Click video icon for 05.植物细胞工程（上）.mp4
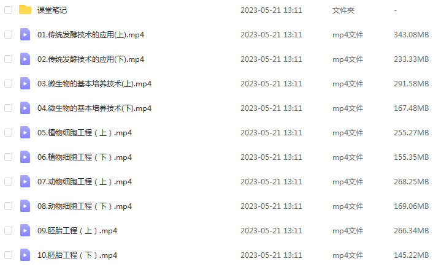Image resolution: width=433 pixels, height=267 pixels. (x=25, y=132)
